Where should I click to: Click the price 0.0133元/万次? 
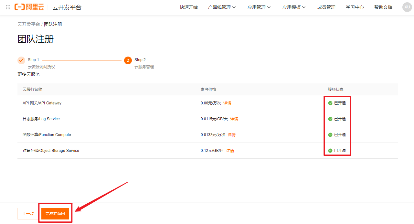coord(213,135)
